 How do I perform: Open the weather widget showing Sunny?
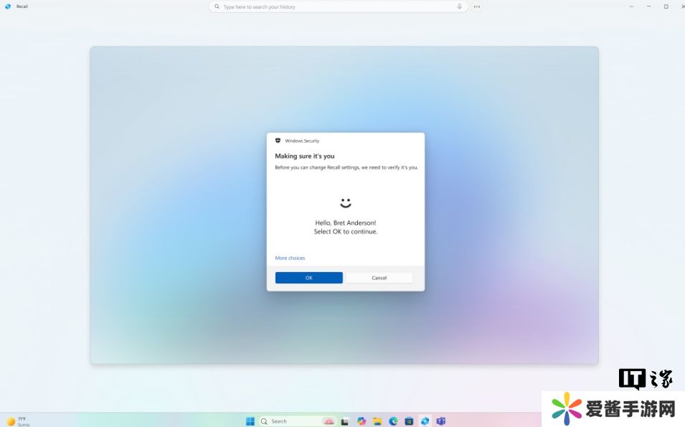click(18, 421)
